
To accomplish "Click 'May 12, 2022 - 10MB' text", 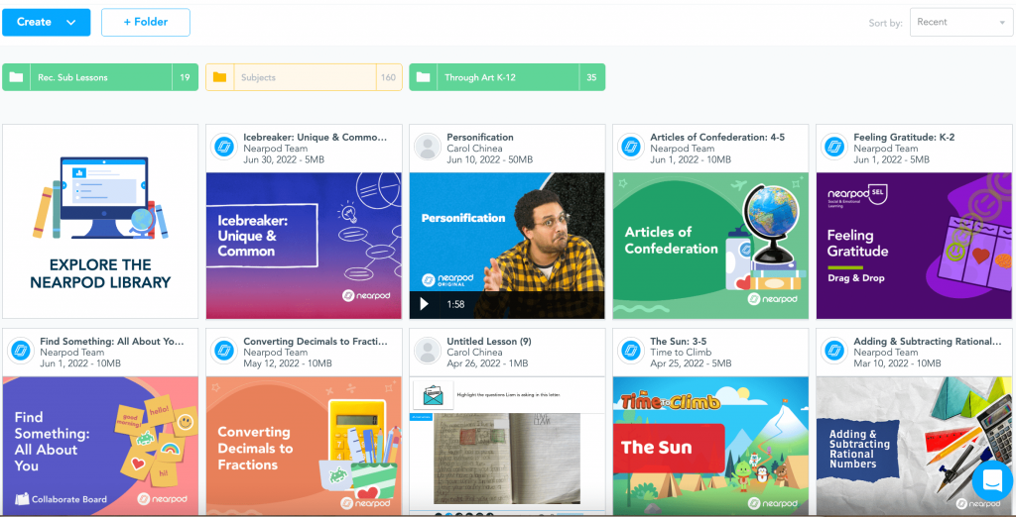I will click(x=288, y=363).
